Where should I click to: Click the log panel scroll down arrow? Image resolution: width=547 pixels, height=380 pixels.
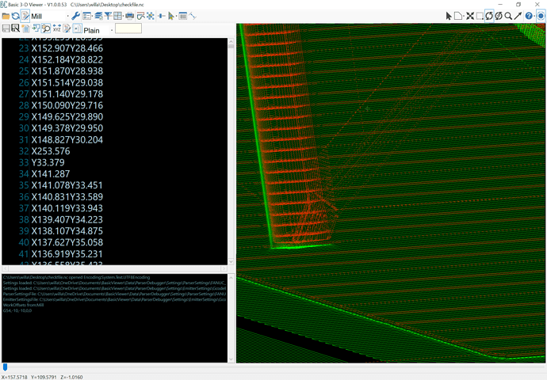[x=231, y=359]
